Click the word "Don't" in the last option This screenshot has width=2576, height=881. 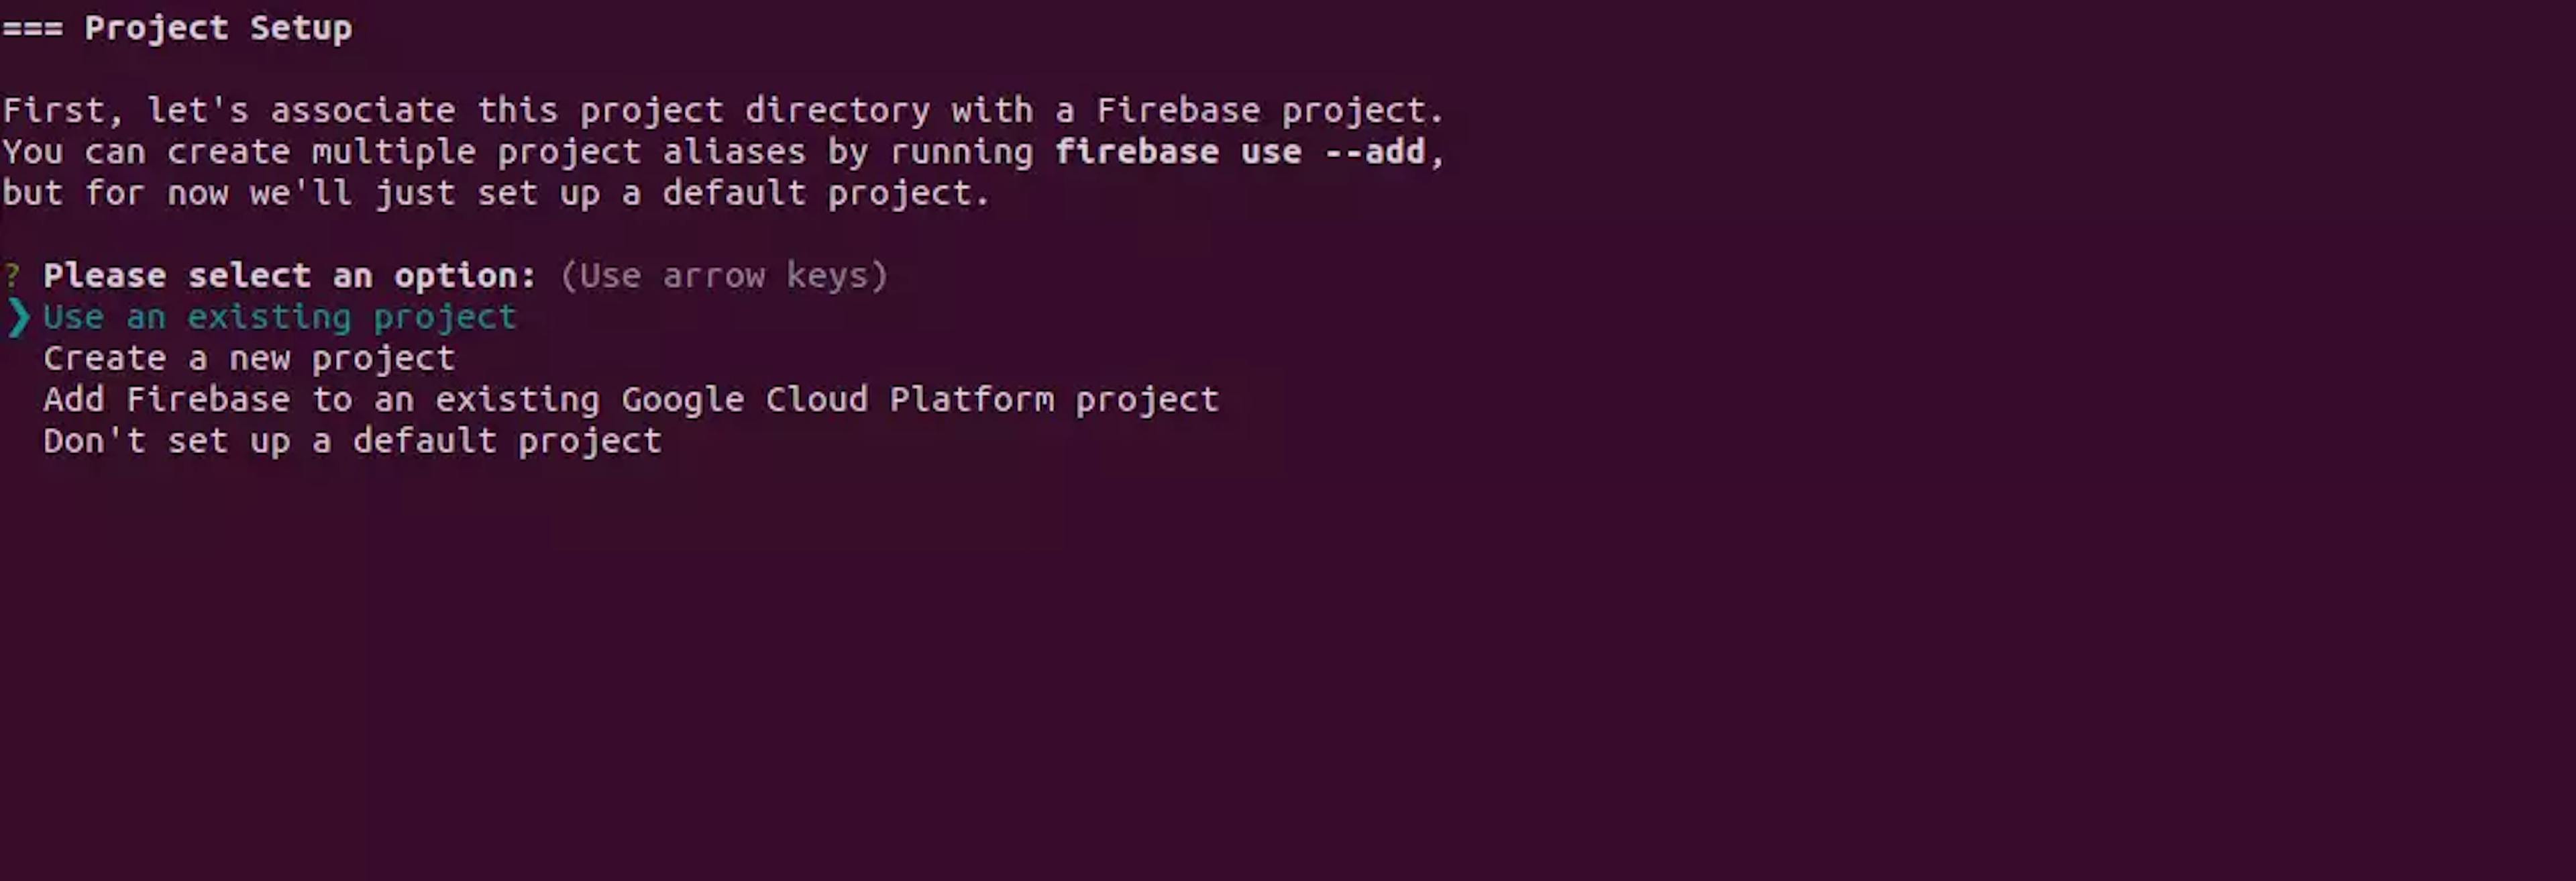(x=94, y=441)
